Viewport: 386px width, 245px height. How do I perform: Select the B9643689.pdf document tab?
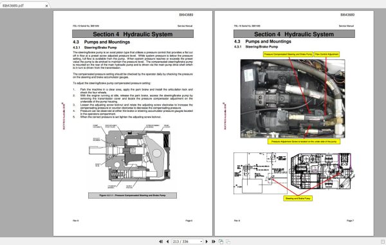pyautogui.click(x=24, y=5)
